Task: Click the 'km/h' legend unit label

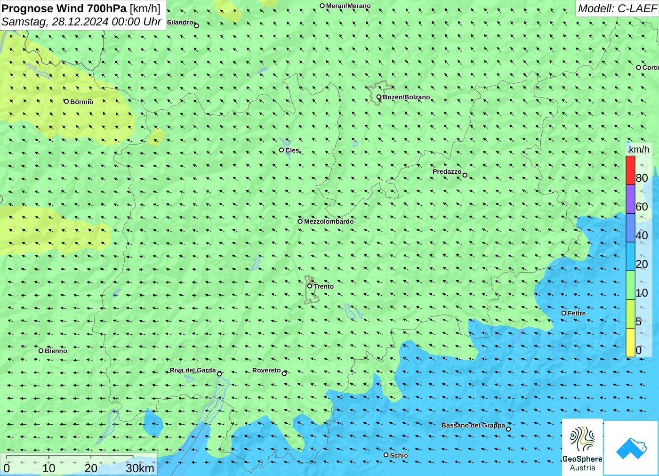Action: coord(639,149)
